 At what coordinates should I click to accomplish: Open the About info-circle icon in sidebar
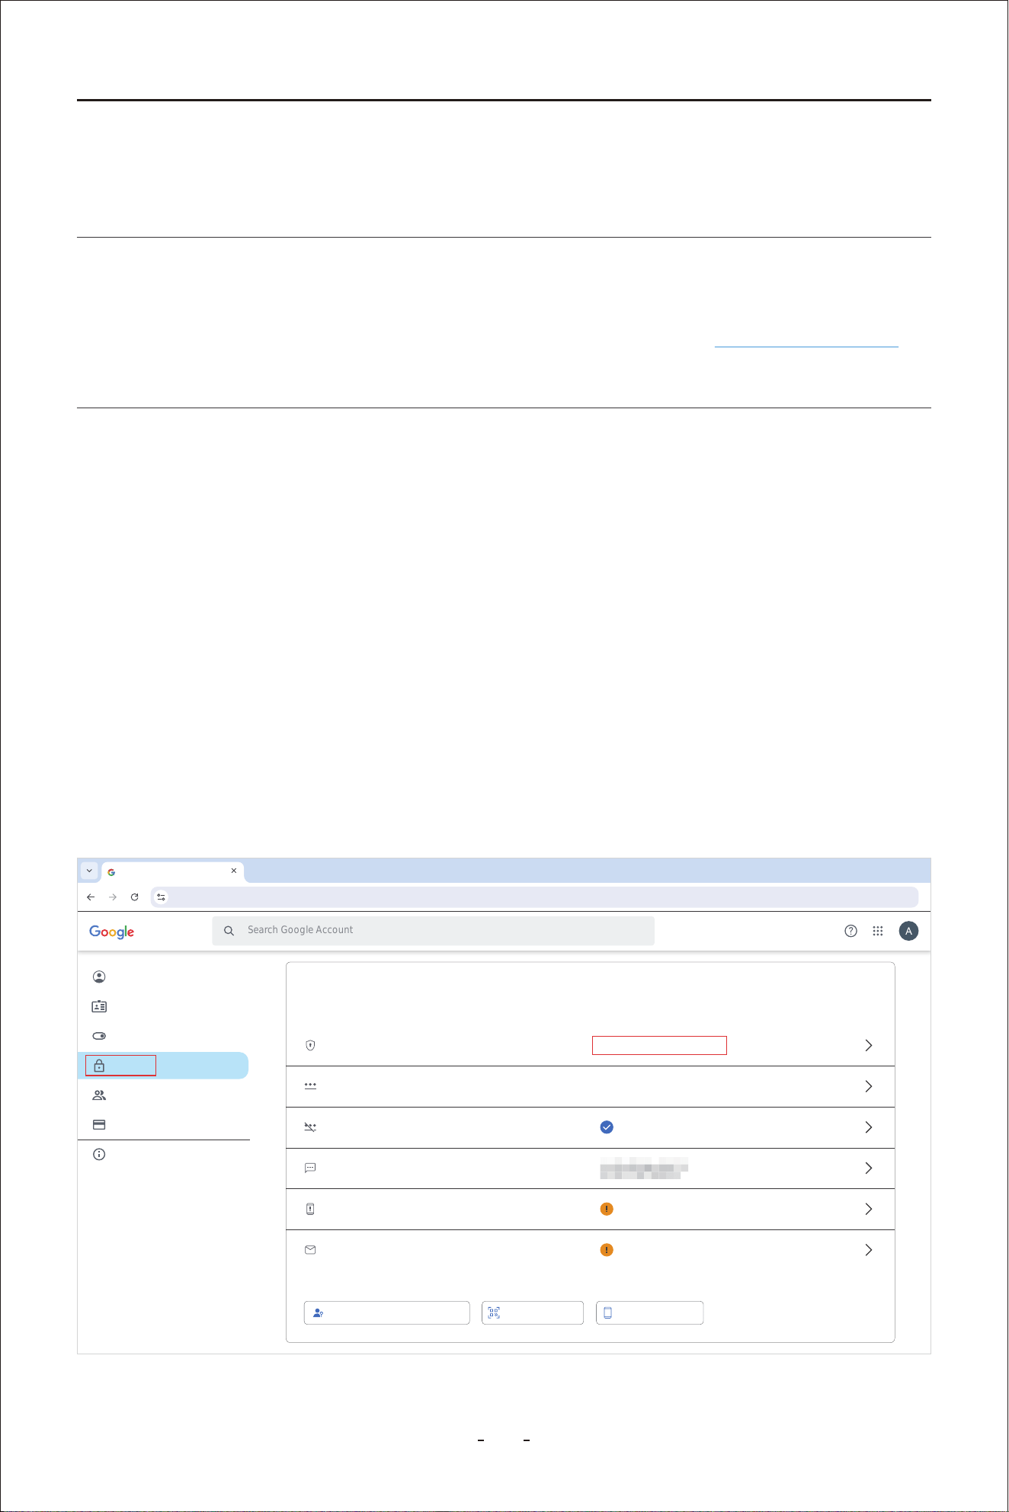99,1154
